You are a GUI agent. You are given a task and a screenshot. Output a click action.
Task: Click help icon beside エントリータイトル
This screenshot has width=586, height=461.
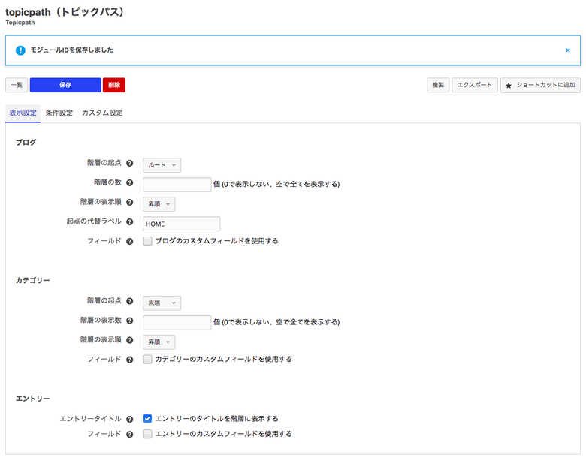(129, 419)
